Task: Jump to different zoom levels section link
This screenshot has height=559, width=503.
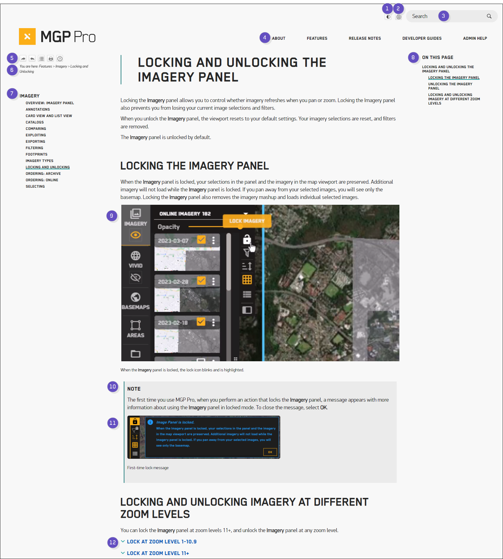Action: pyautogui.click(x=454, y=99)
